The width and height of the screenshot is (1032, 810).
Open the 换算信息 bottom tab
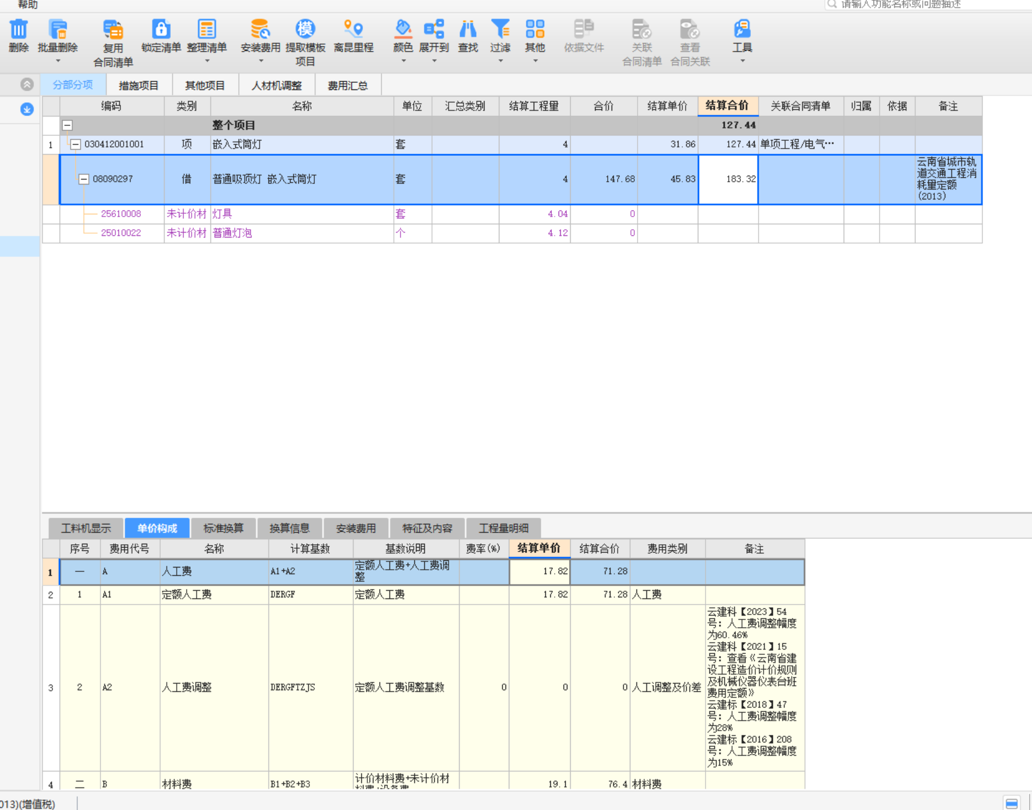[x=289, y=528]
